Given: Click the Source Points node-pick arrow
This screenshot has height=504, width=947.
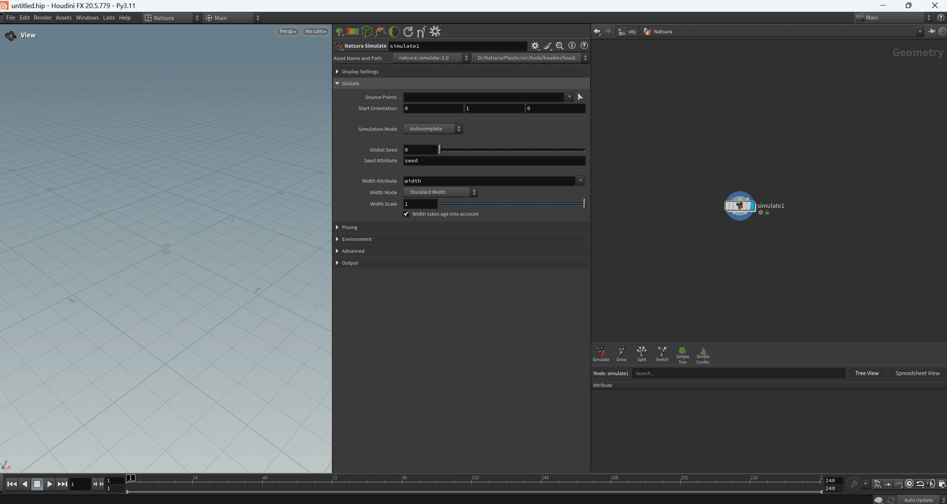Looking at the screenshot, I should [x=579, y=97].
